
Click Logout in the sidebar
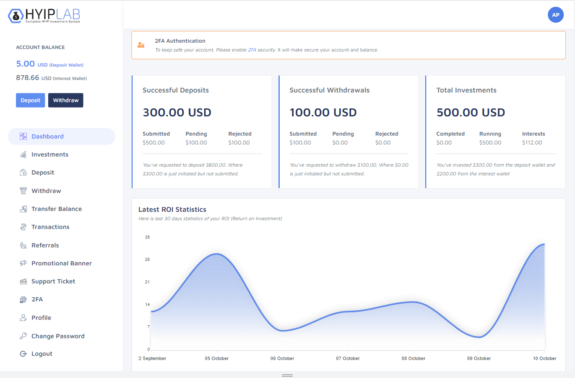42,354
